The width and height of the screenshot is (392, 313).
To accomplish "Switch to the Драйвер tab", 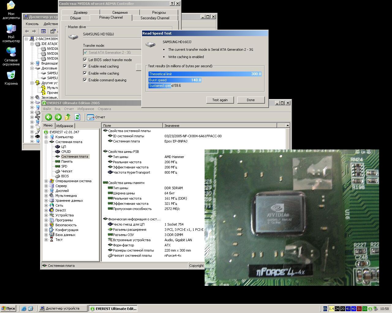I will pos(81,13).
